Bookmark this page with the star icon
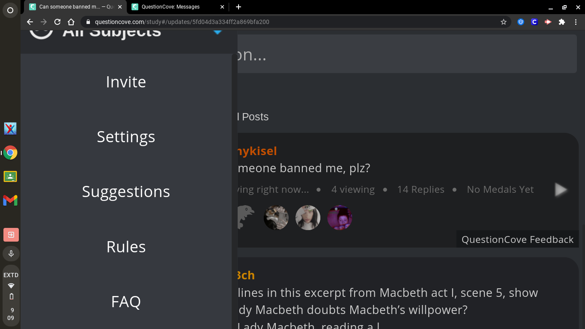 coord(504,22)
